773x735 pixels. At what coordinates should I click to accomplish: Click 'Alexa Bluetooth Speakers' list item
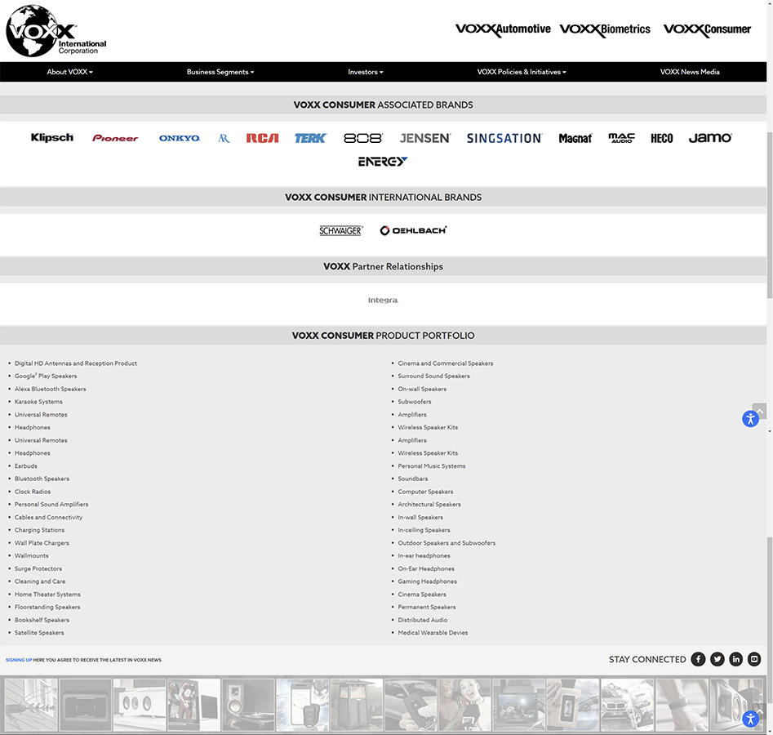[x=51, y=389]
